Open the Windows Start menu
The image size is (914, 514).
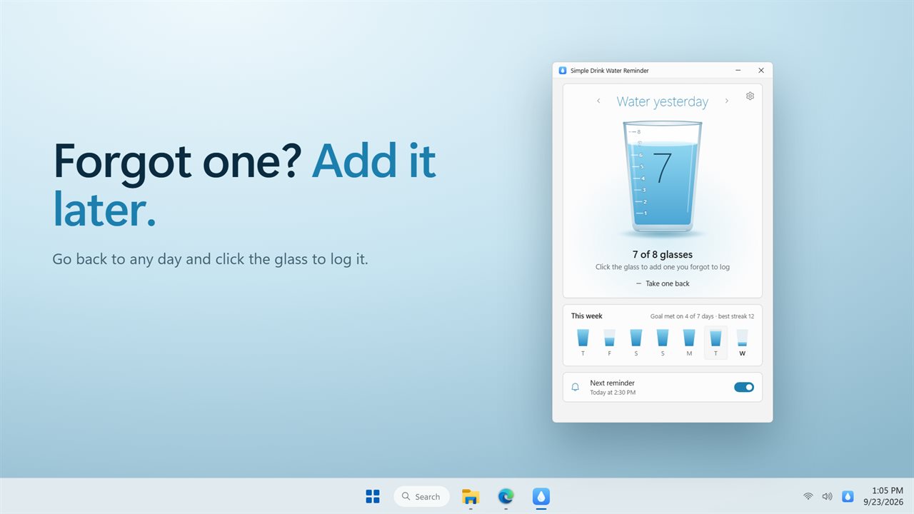pyautogui.click(x=373, y=496)
